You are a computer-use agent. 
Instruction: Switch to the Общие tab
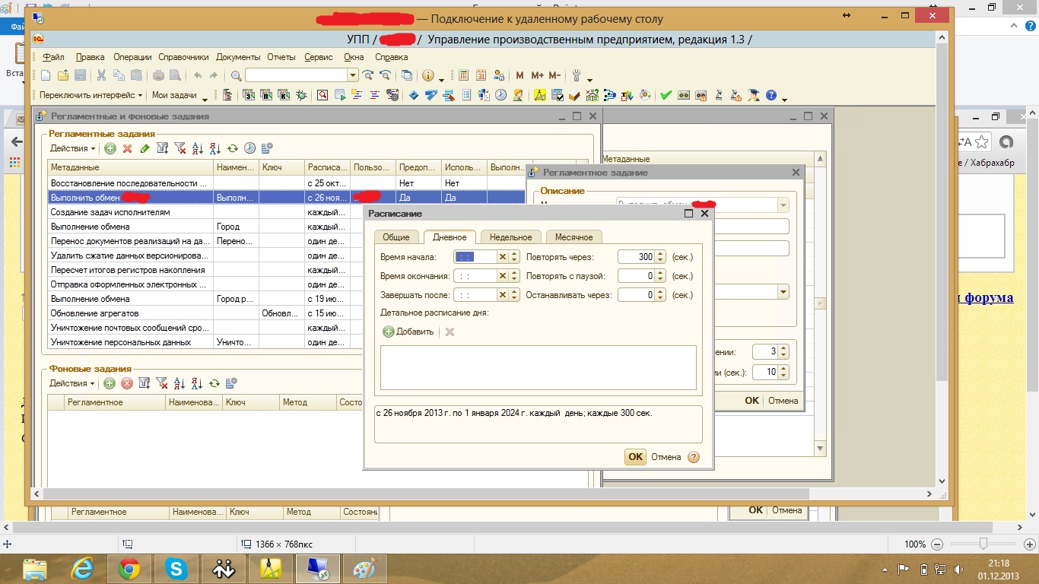point(396,237)
